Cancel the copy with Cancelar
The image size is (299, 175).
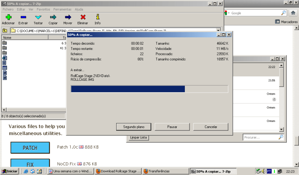tap(210, 127)
